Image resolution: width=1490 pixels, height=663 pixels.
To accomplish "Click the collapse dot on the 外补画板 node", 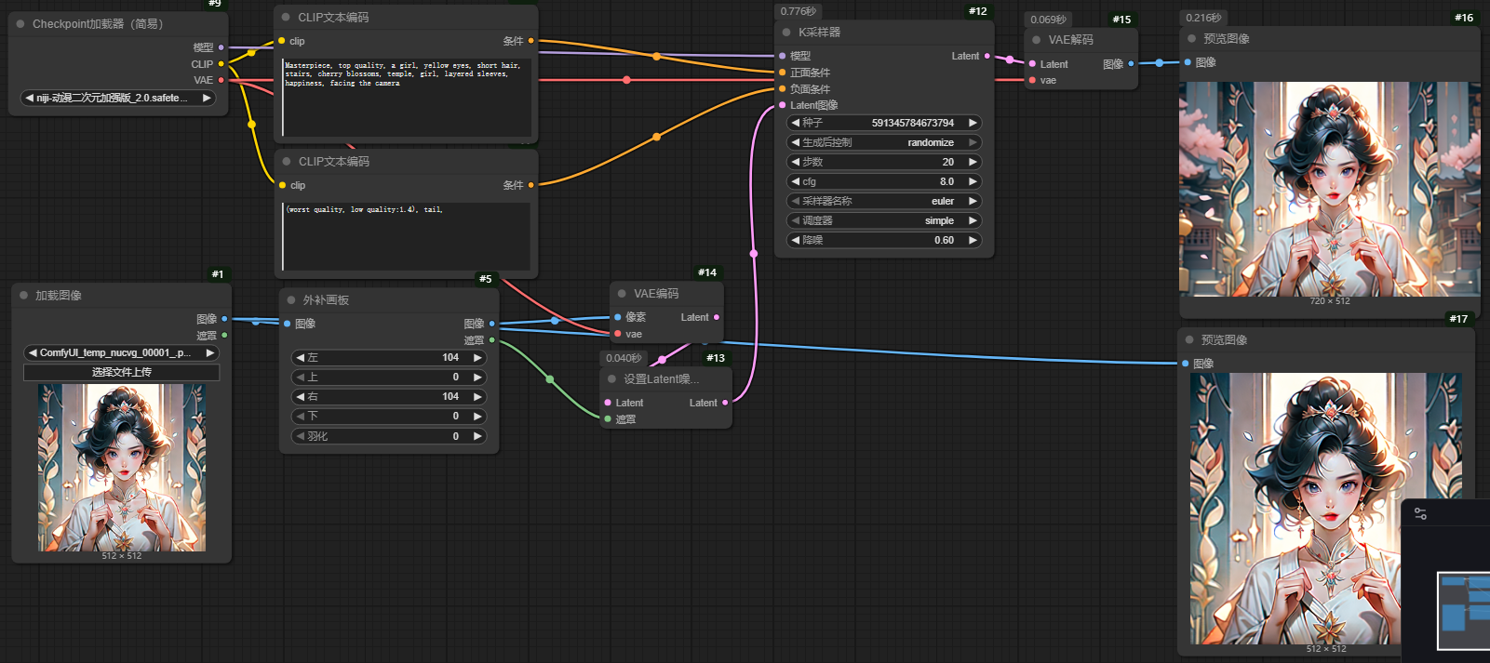I will (x=291, y=300).
